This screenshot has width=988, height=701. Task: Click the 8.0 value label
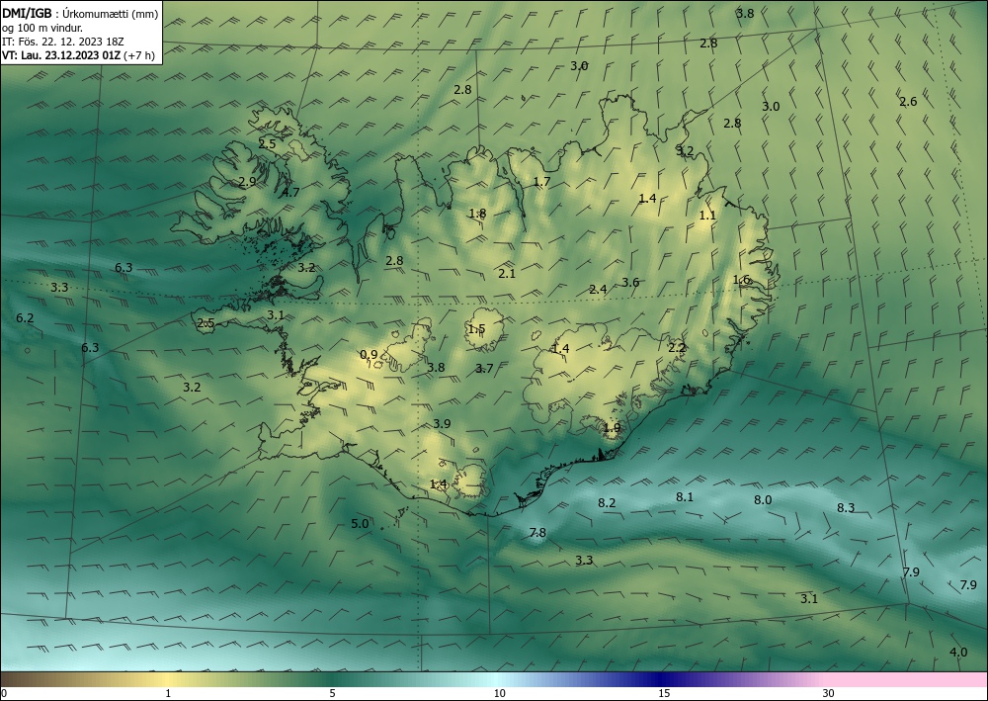[x=763, y=500]
